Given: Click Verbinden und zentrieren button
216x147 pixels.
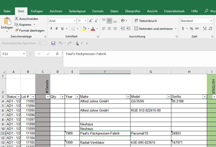Looking at the screenshot, I should tap(153, 29).
